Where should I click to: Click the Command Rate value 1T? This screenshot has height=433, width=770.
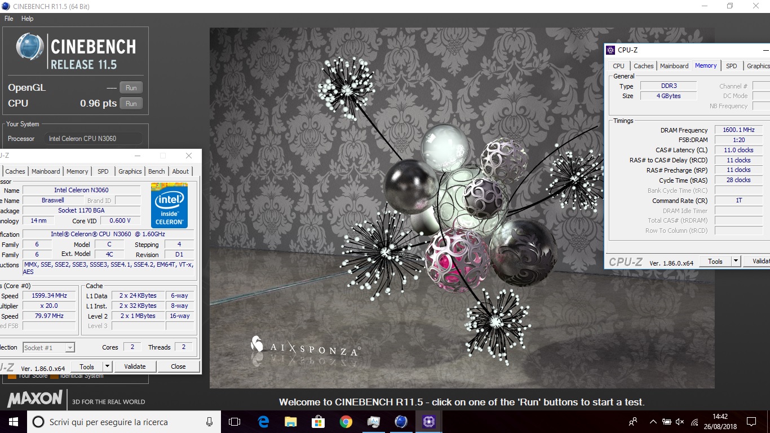point(738,201)
